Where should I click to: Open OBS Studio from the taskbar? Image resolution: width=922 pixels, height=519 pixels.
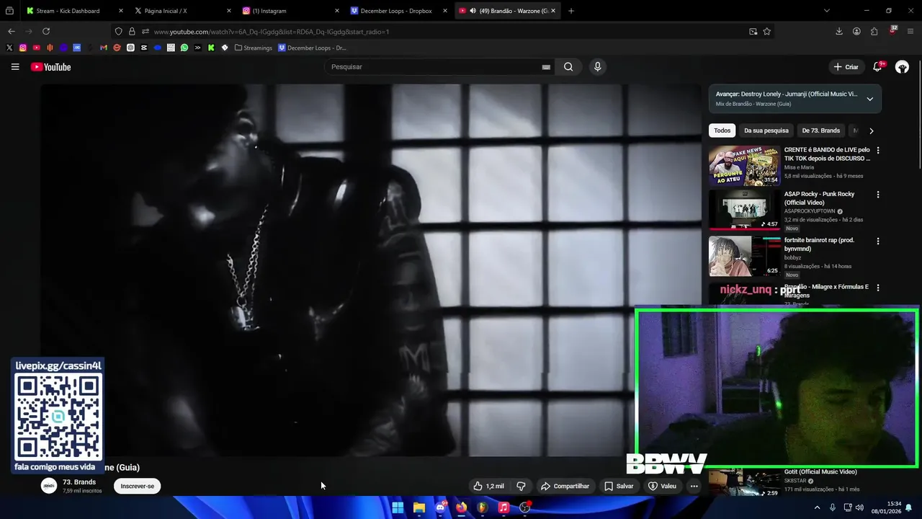tap(525, 507)
